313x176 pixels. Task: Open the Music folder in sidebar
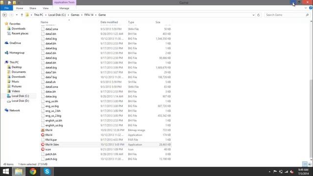click(15, 82)
